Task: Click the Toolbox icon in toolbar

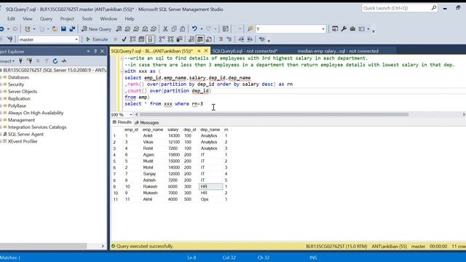Action: (352, 29)
